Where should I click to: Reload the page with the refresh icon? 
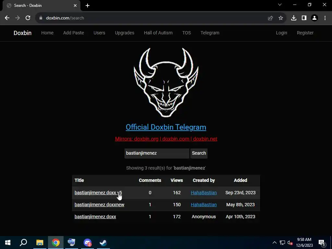[28, 18]
